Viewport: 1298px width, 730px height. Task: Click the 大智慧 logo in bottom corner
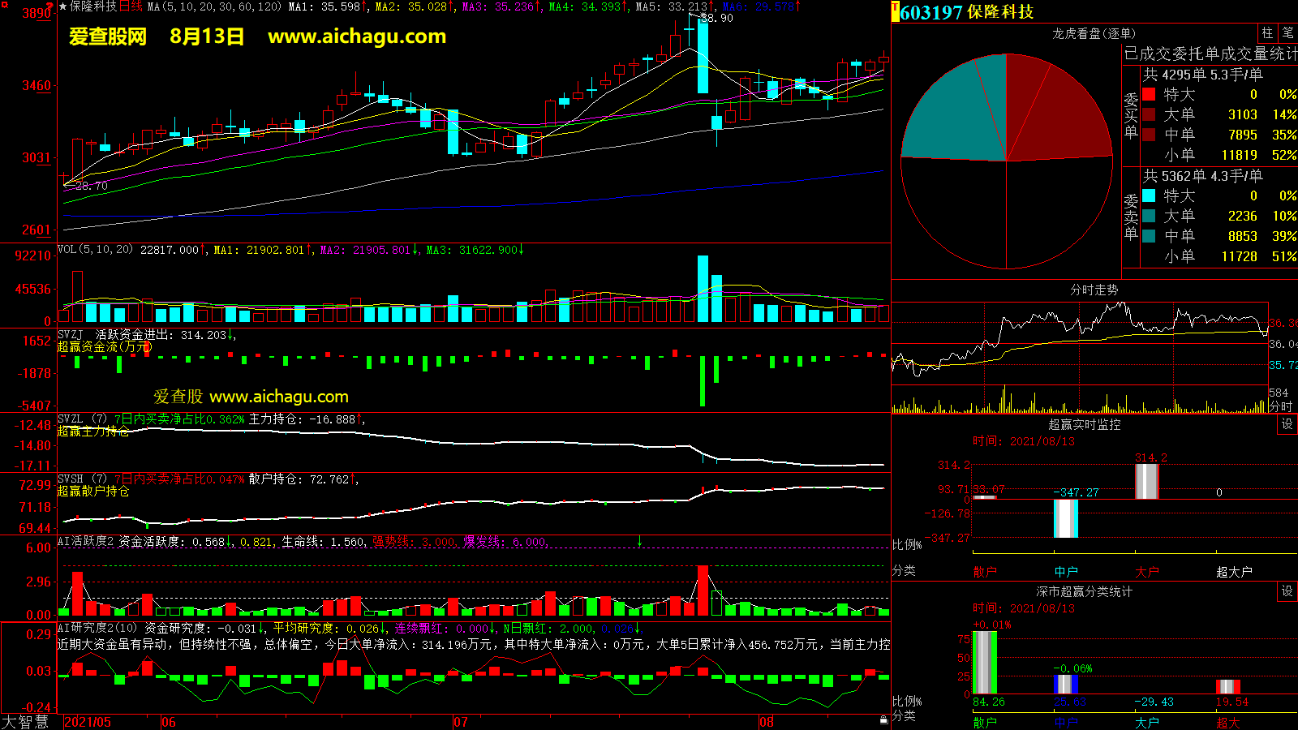pos(26,721)
